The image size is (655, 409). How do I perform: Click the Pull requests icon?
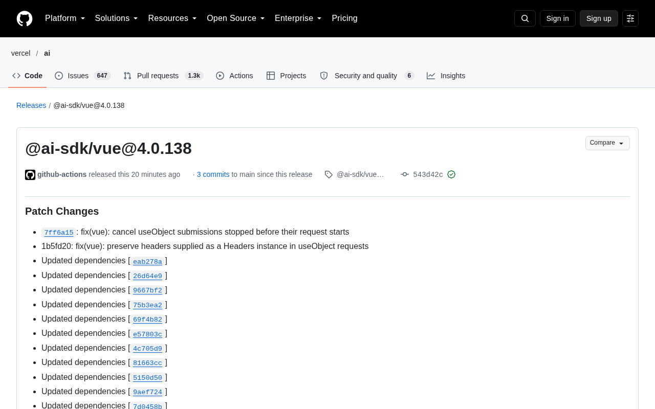coord(127,76)
